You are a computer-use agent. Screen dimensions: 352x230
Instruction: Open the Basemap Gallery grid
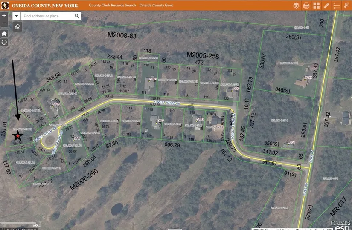(317, 6)
